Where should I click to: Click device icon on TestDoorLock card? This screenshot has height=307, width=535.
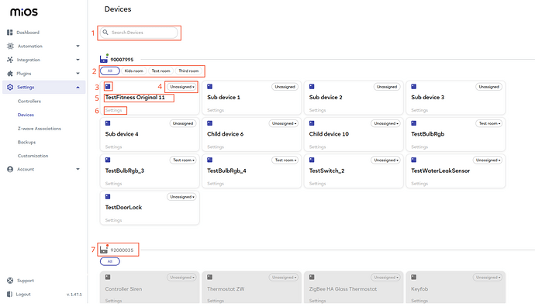[108, 196]
